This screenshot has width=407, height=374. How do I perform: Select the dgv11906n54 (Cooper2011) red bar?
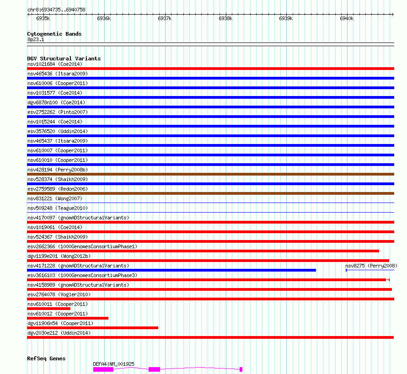click(92, 328)
